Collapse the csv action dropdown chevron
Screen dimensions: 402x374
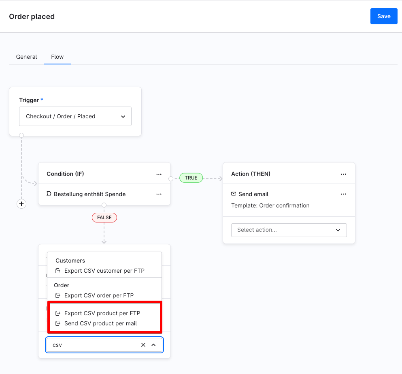tap(153, 345)
